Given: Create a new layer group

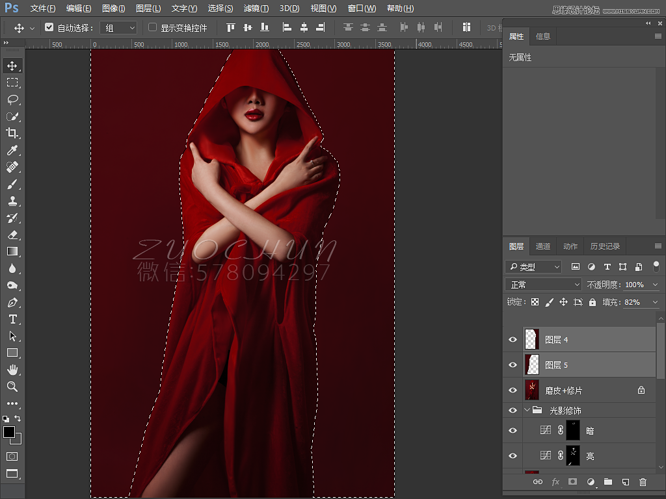Looking at the screenshot, I should pyautogui.click(x=607, y=482).
